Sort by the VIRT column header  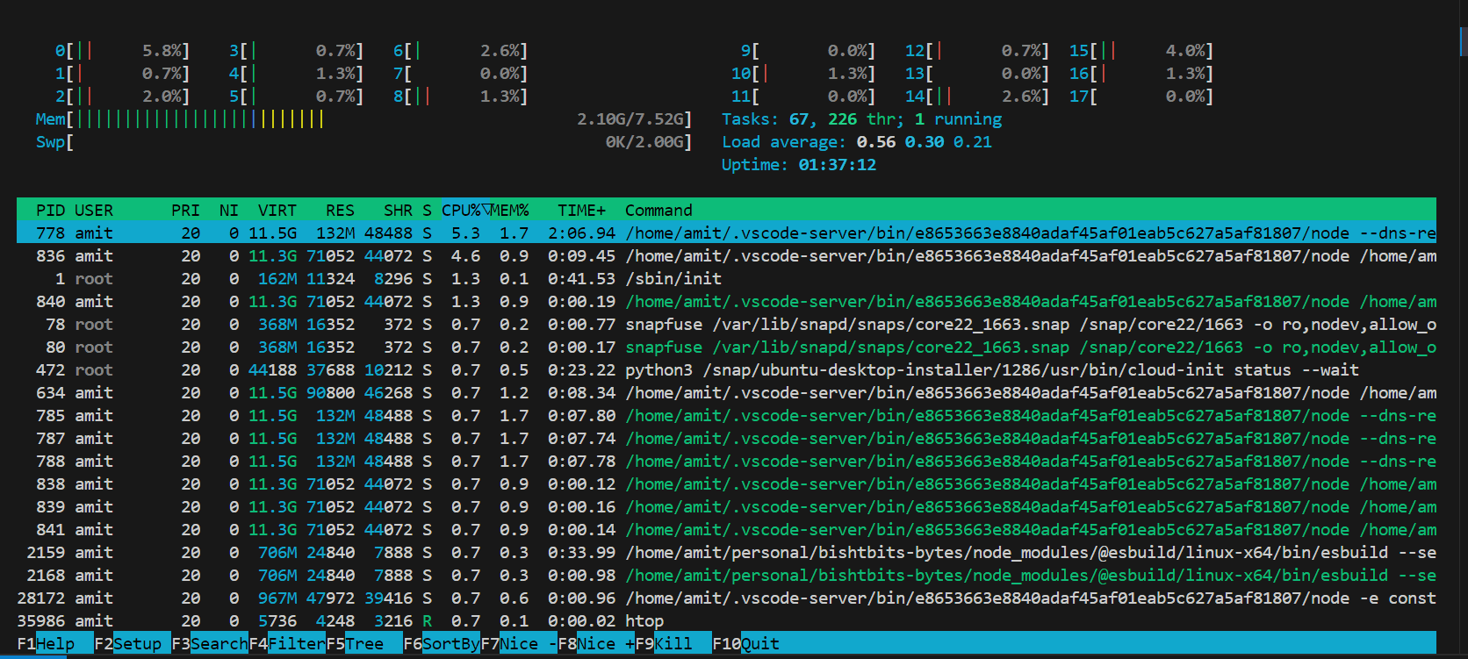[277, 210]
